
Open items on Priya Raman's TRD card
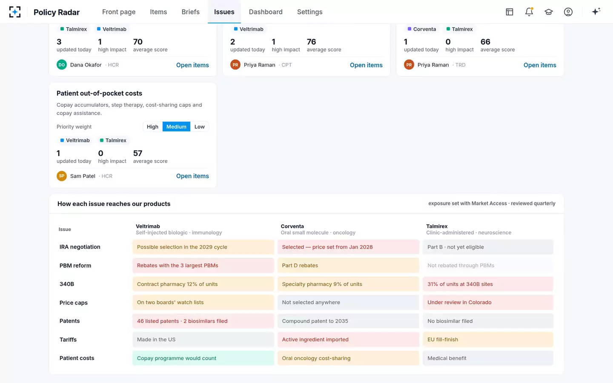click(x=540, y=65)
